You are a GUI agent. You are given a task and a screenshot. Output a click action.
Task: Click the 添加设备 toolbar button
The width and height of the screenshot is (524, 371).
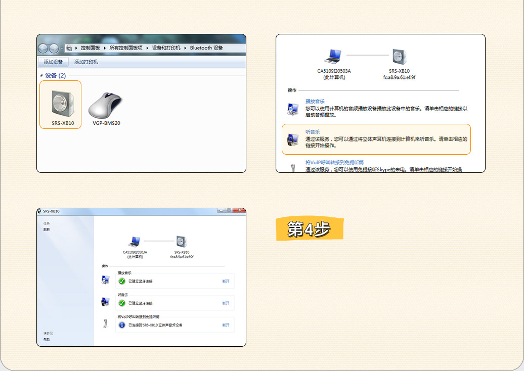coord(53,62)
